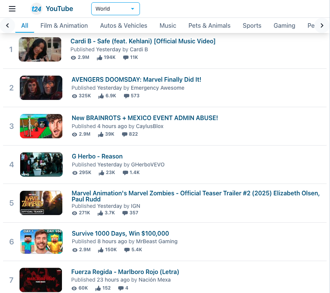Click the thumbs-up icon next to 6.9K
This screenshot has height=293, width=330.
[x=101, y=96]
